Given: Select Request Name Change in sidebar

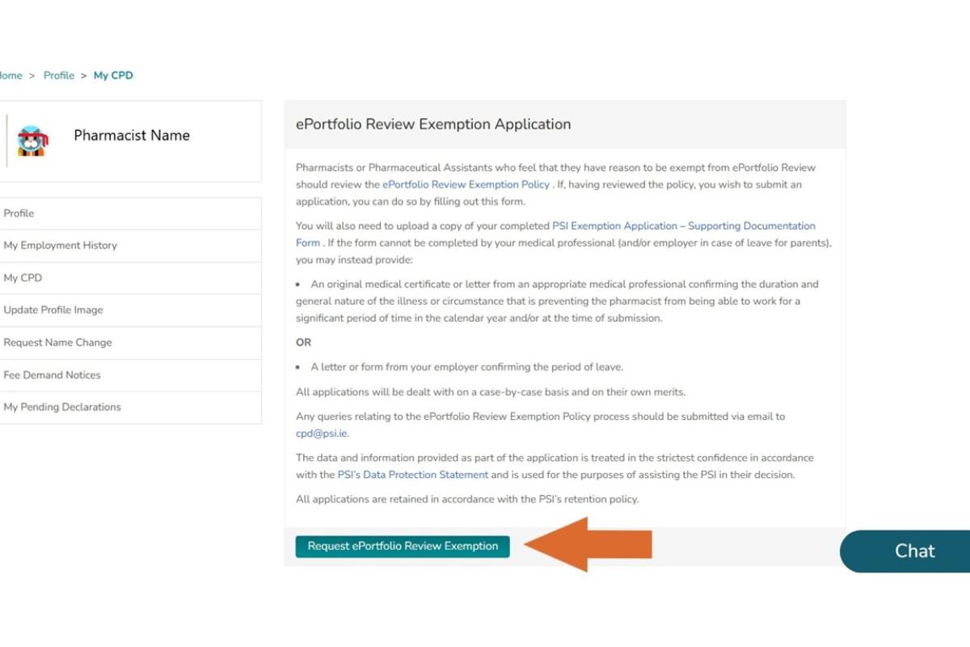Looking at the screenshot, I should point(130,343).
